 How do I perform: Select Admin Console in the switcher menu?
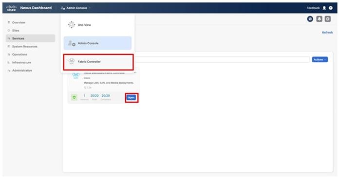(97, 43)
